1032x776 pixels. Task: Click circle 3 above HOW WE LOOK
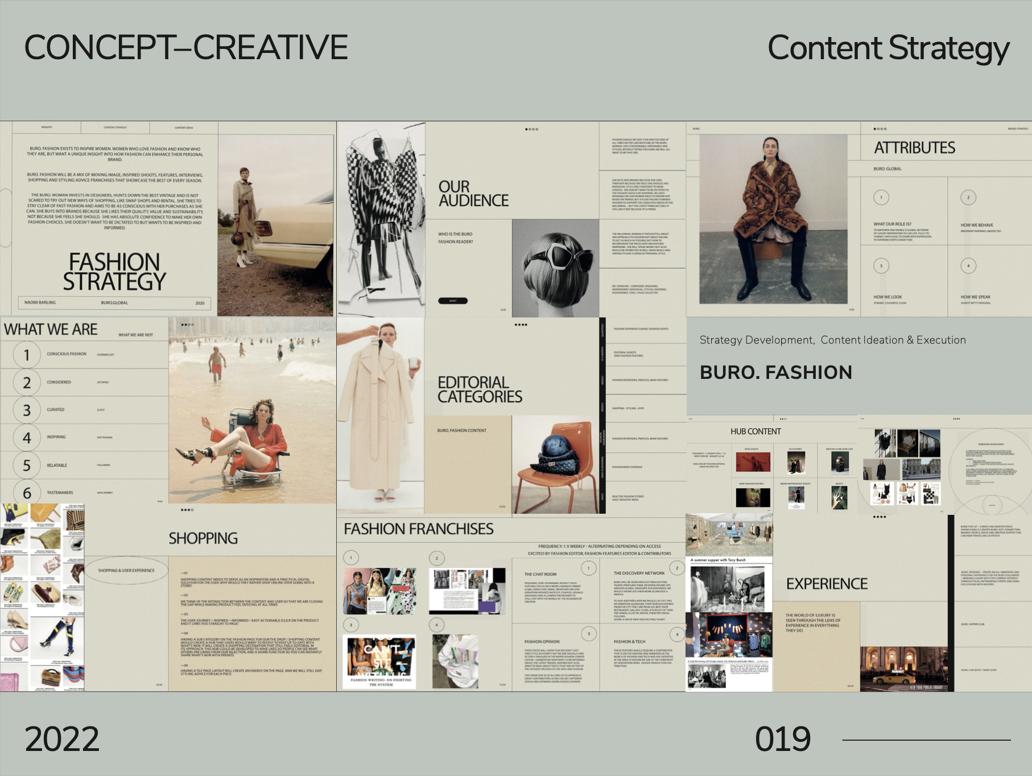[881, 266]
